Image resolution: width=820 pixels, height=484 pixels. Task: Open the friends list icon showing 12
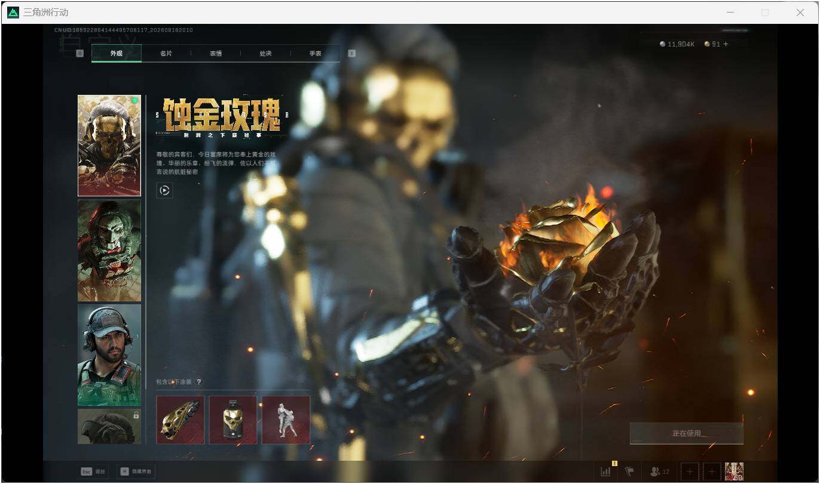[660, 471]
